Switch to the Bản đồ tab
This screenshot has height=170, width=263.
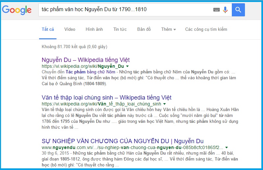144,29
